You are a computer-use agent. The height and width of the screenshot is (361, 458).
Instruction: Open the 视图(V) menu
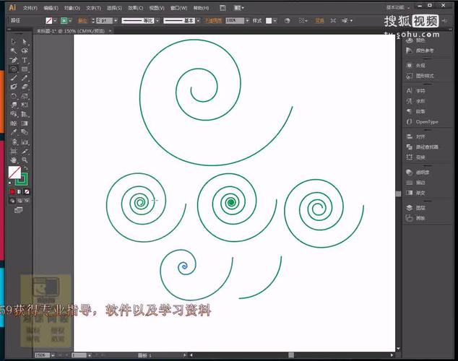click(x=157, y=8)
